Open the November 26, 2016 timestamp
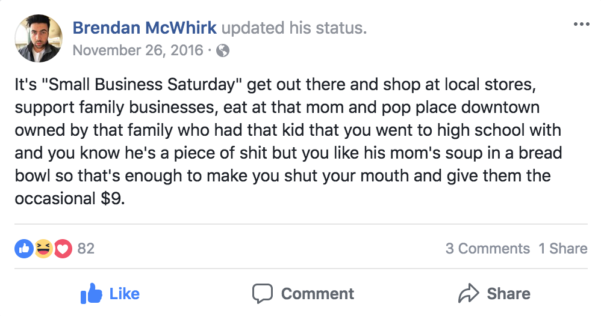The height and width of the screenshot is (316, 601). 138,50
